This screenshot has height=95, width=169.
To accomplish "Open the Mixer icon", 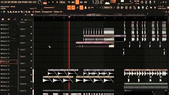I will 130,8.
